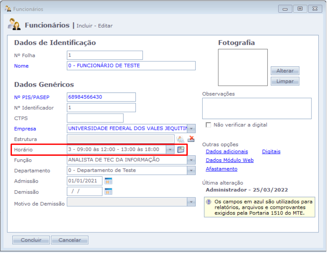Click the Alterar photo button

285,71
